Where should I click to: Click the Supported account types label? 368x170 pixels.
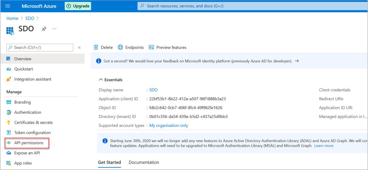coord(122,126)
